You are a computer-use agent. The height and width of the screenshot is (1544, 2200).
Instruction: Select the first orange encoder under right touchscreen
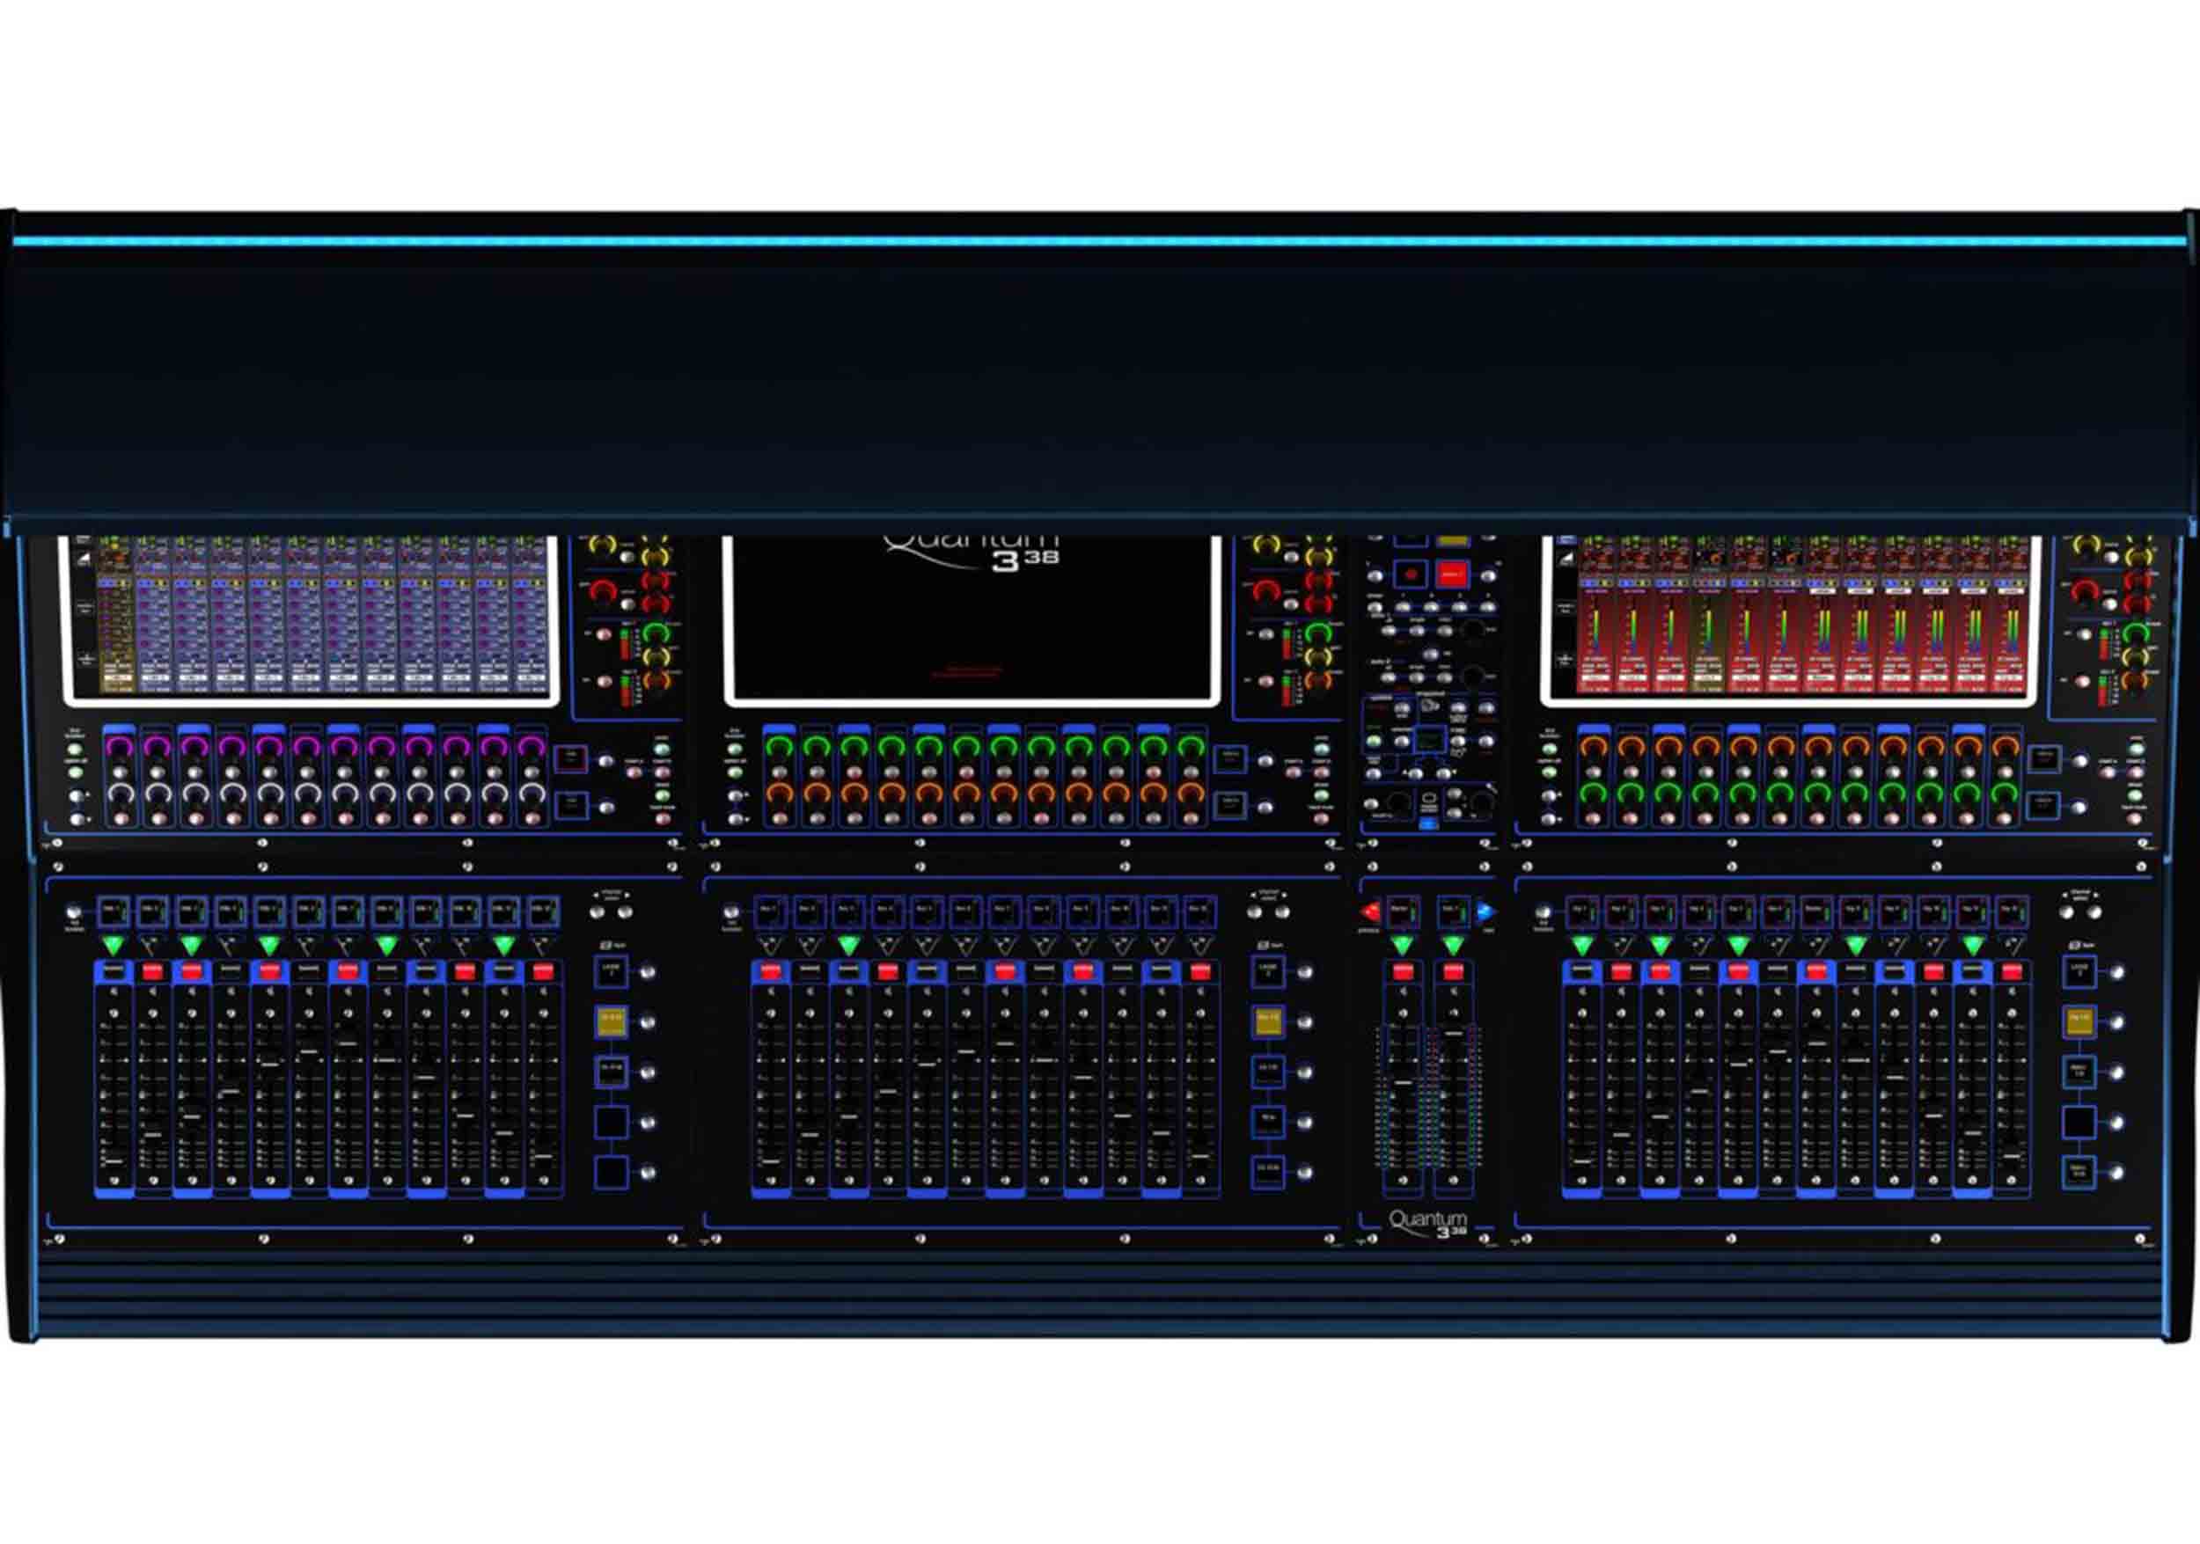click(x=1593, y=746)
